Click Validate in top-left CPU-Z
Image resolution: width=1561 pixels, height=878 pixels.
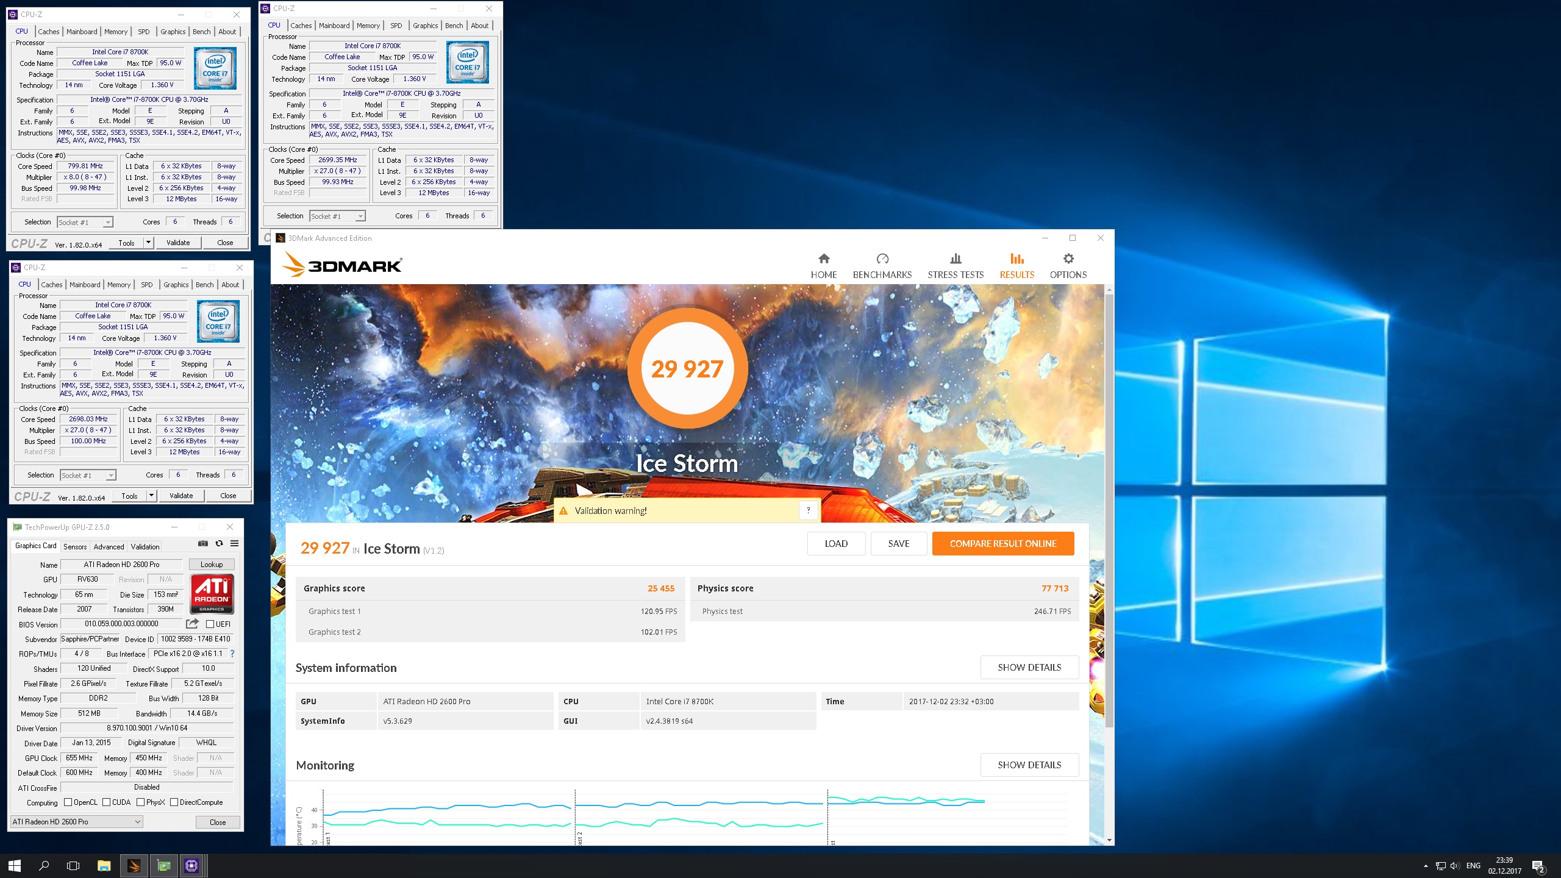(x=178, y=243)
